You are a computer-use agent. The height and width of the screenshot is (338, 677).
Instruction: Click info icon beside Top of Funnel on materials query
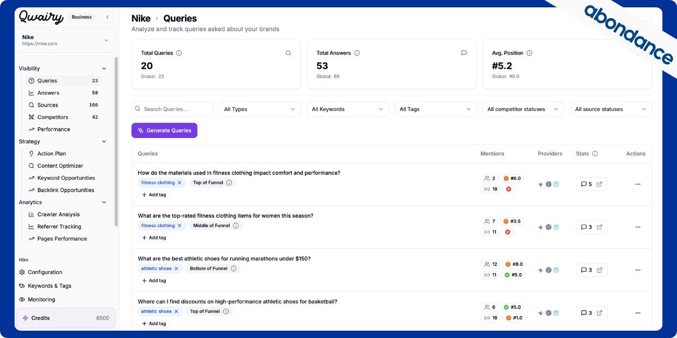(x=228, y=183)
